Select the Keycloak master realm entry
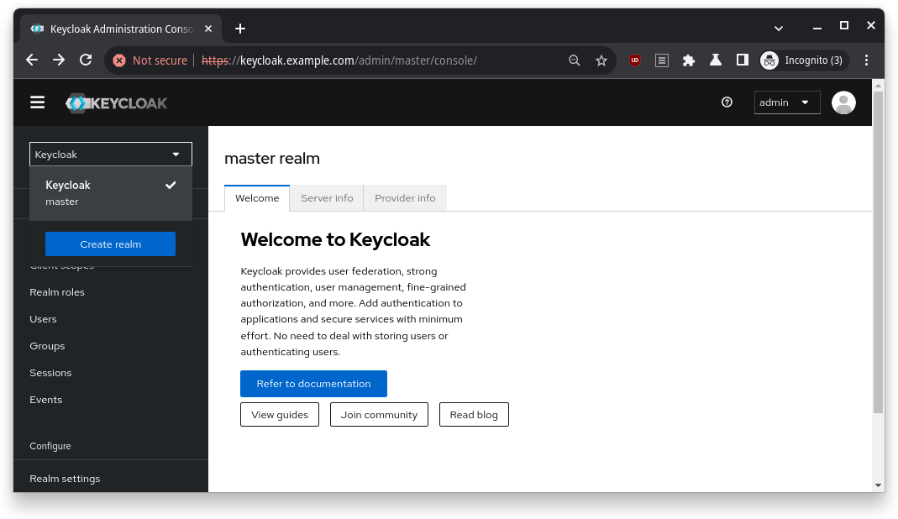This screenshot has width=898, height=519. point(111,193)
